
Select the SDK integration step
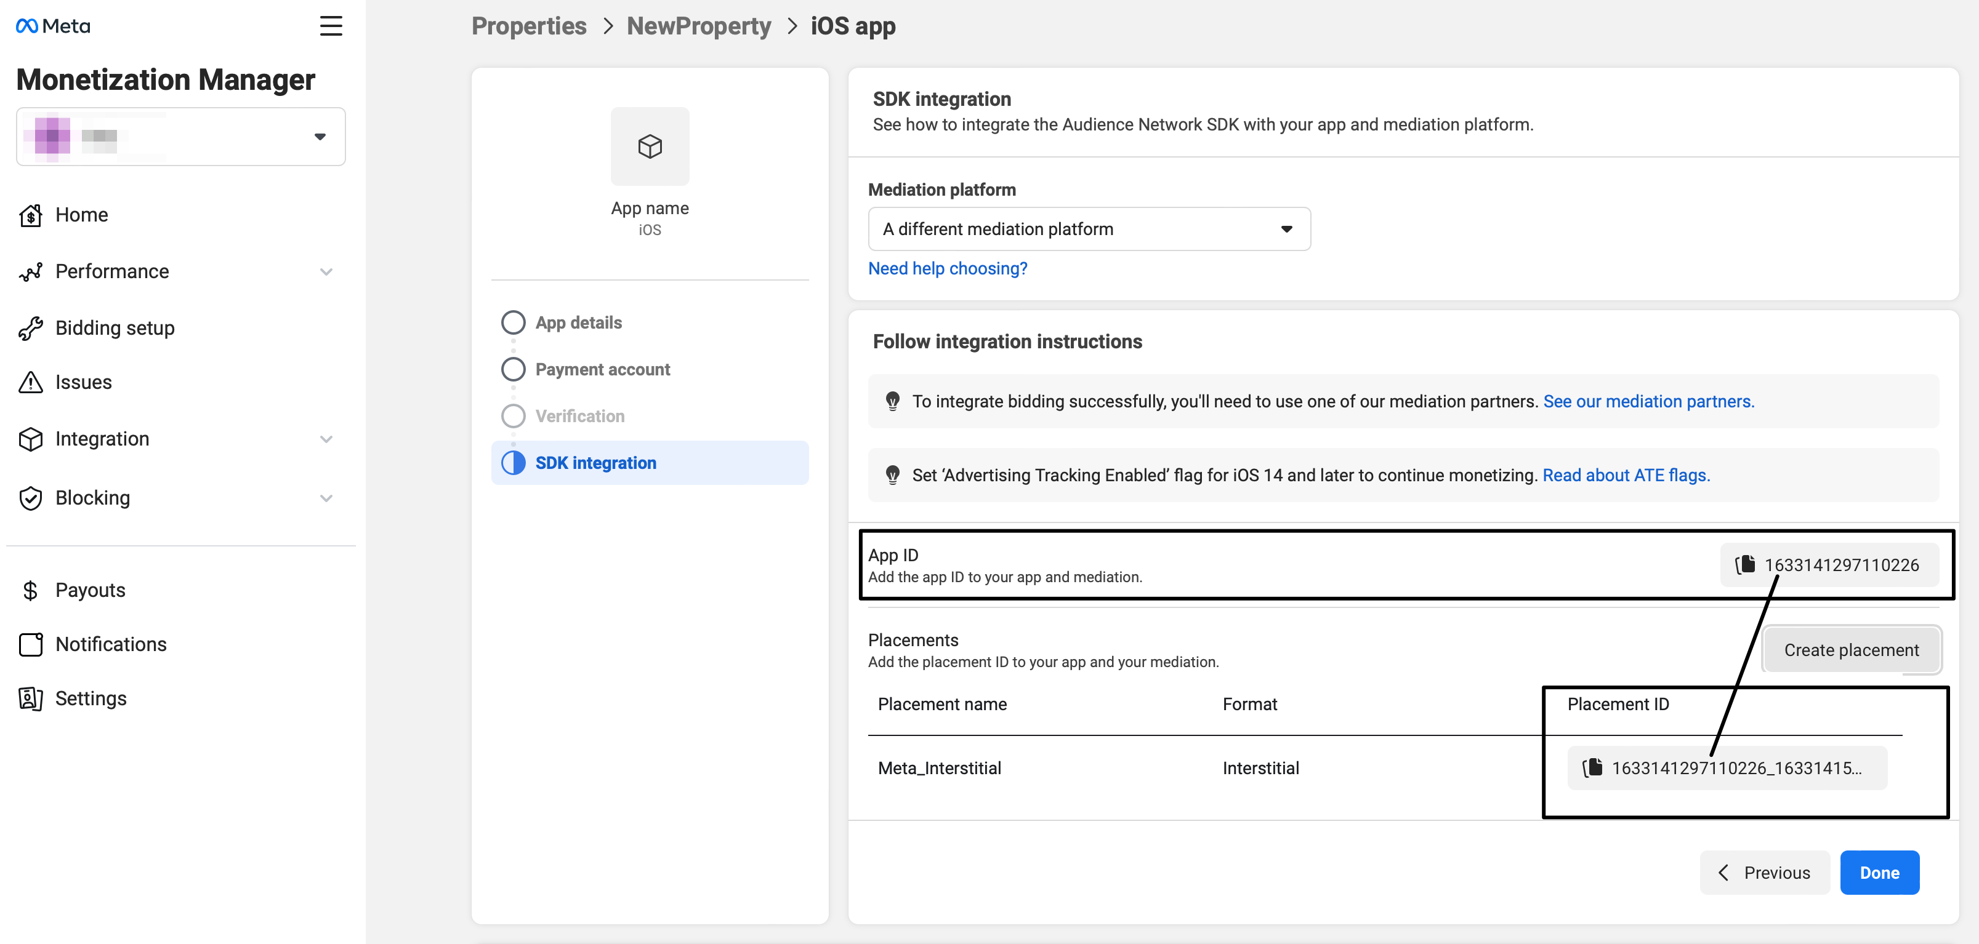coord(595,463)
